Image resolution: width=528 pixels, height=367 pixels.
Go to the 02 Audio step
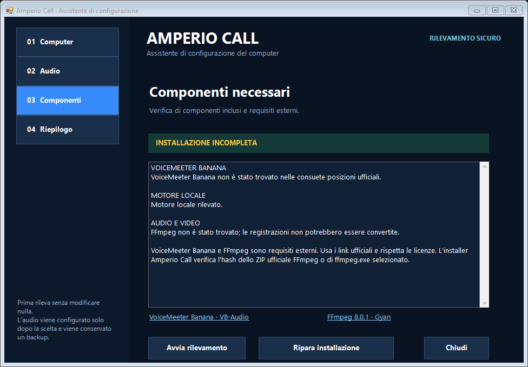[68, 71]
